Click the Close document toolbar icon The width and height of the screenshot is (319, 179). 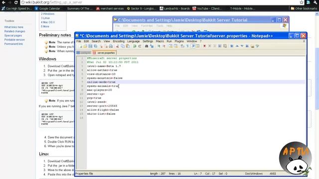(x=101, y=46)
